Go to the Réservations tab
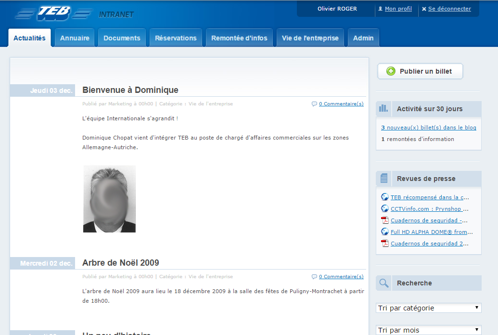 click(176, 38)
